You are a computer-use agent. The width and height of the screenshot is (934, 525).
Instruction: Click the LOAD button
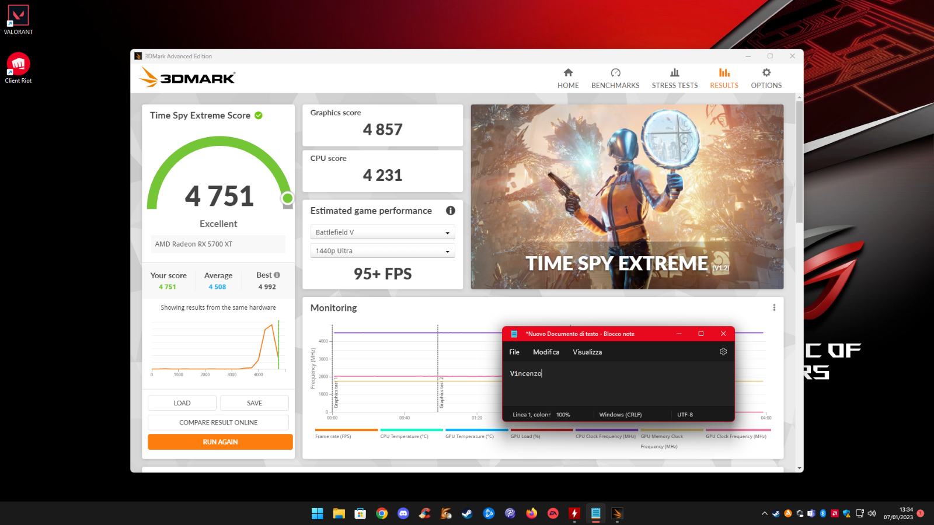pyautogui.click(x=182, y=403)
